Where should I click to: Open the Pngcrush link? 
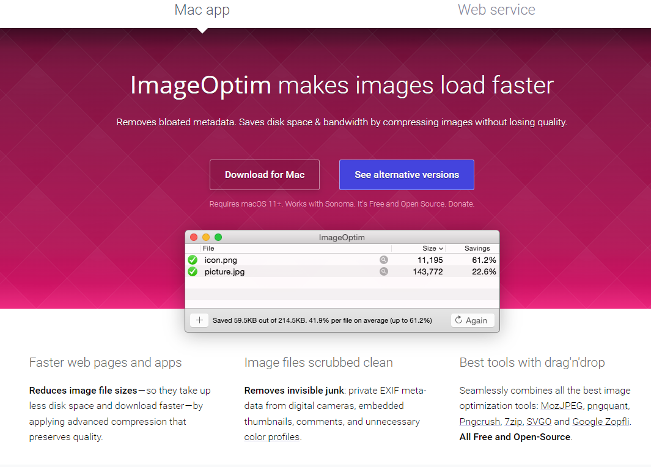(479, 422)
